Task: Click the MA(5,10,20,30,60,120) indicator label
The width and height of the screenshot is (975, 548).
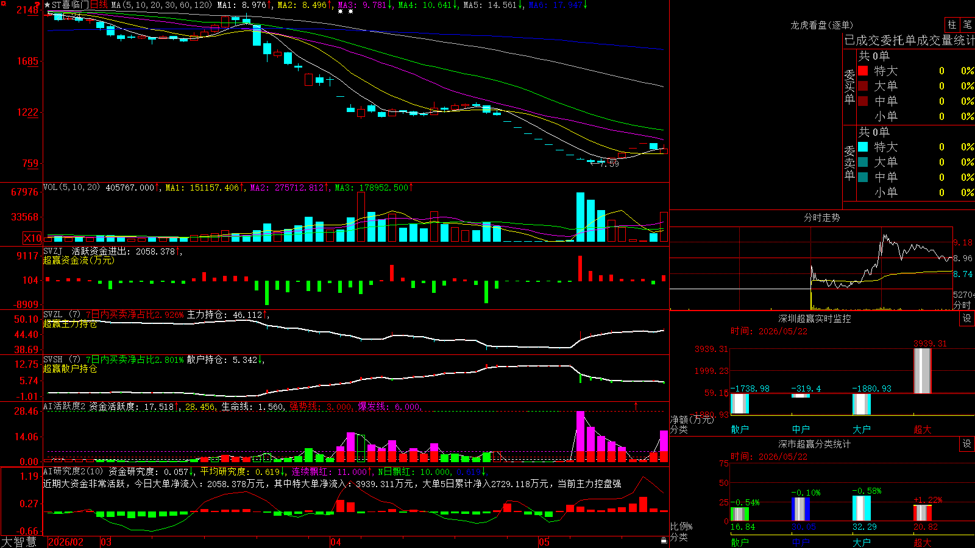Action: tap(161, 5)
